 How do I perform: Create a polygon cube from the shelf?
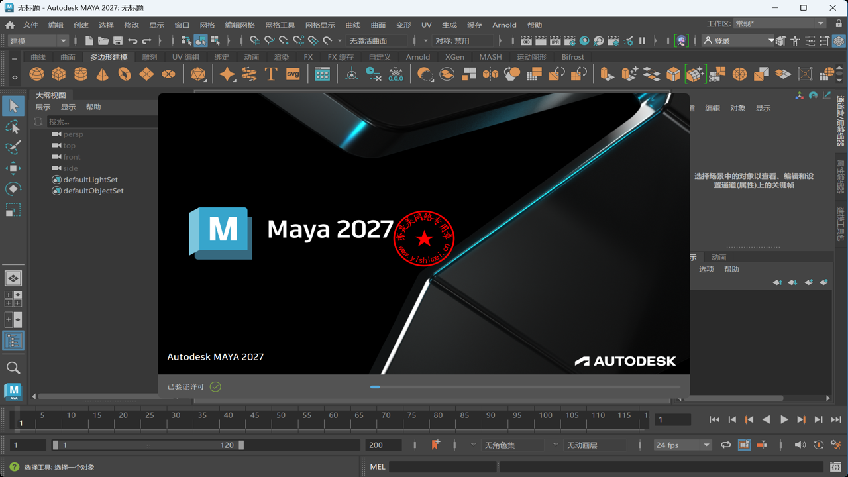pyautogui.click(x=59, y=74)
